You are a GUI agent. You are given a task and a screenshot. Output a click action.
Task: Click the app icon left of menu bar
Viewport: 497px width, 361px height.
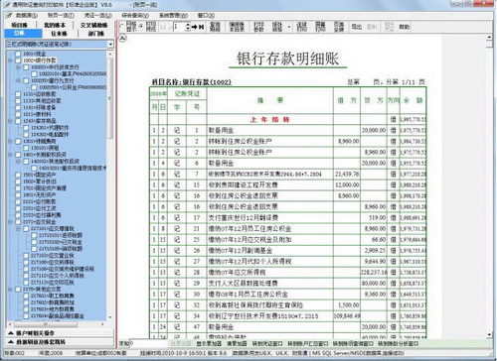point(9,16)
